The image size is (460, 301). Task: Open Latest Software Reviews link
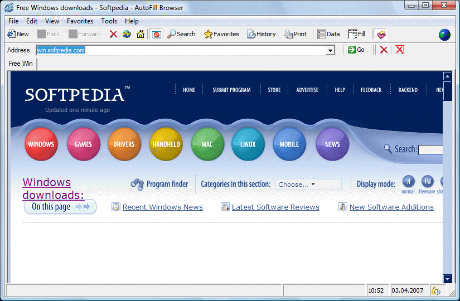coord(275,207)
